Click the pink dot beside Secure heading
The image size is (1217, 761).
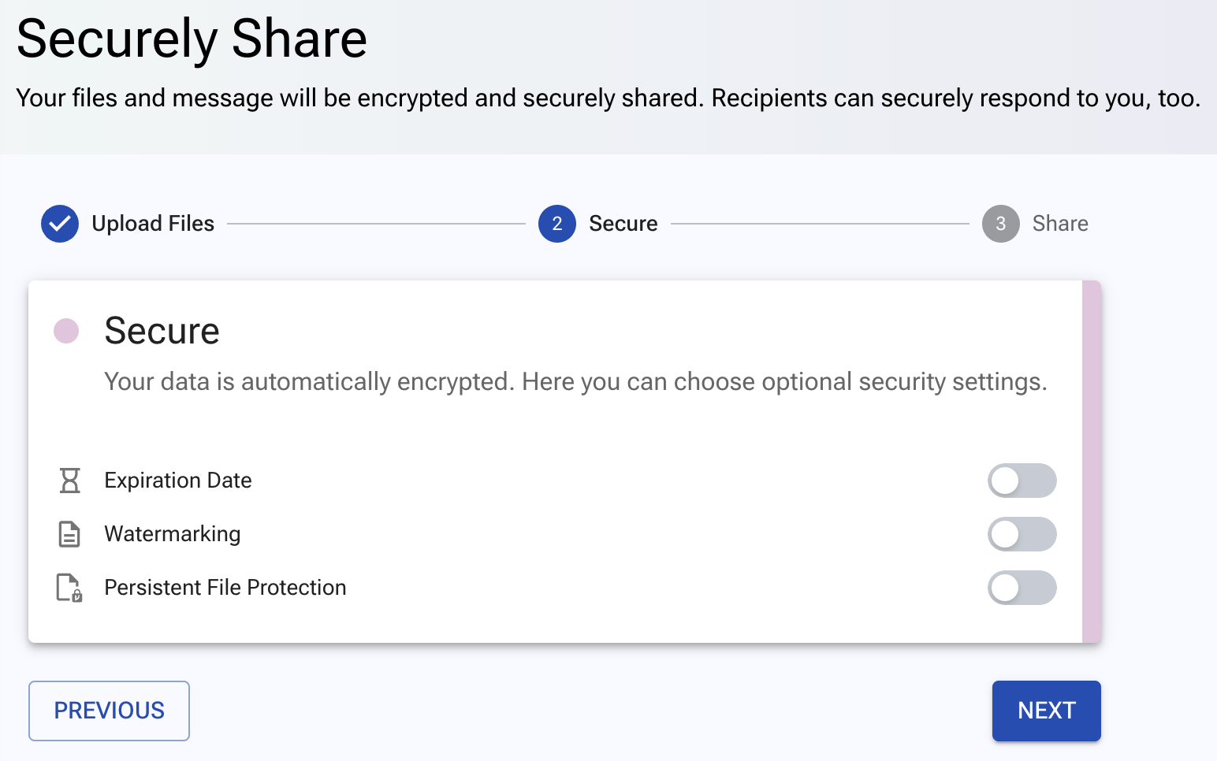click(66, 331)
